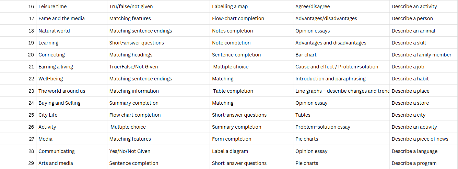458x169 pixels.
Task: Click the "Notes completion" cell
Action: point(232,31)
